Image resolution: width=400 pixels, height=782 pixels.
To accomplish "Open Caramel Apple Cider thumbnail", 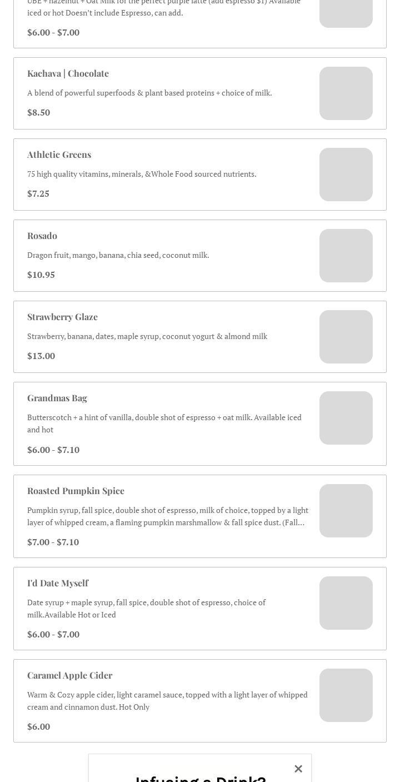I will [346, 695].
